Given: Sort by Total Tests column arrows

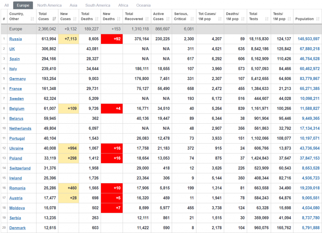Looking at the screenshot, I should tap(267, 19).
